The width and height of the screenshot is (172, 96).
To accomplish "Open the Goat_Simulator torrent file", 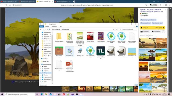I will pos(111,38).
